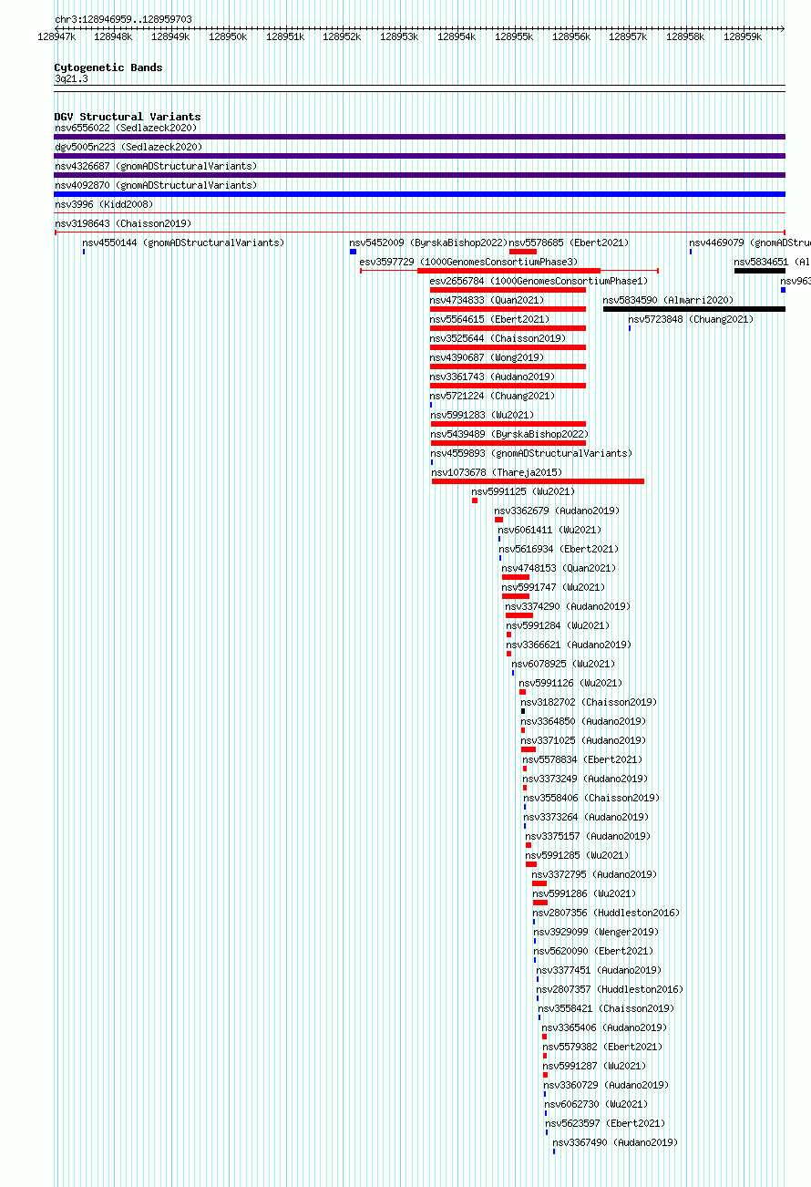Click the nsv5721224 (Chuang2021) label

[x=492, y=396]
